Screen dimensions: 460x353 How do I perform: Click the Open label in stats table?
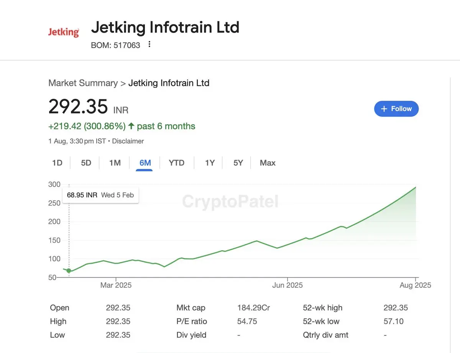click(x=59, y=308)
